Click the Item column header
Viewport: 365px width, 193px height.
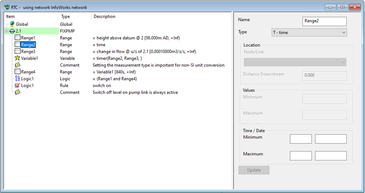pyautogui.click(x=31, y=17)
